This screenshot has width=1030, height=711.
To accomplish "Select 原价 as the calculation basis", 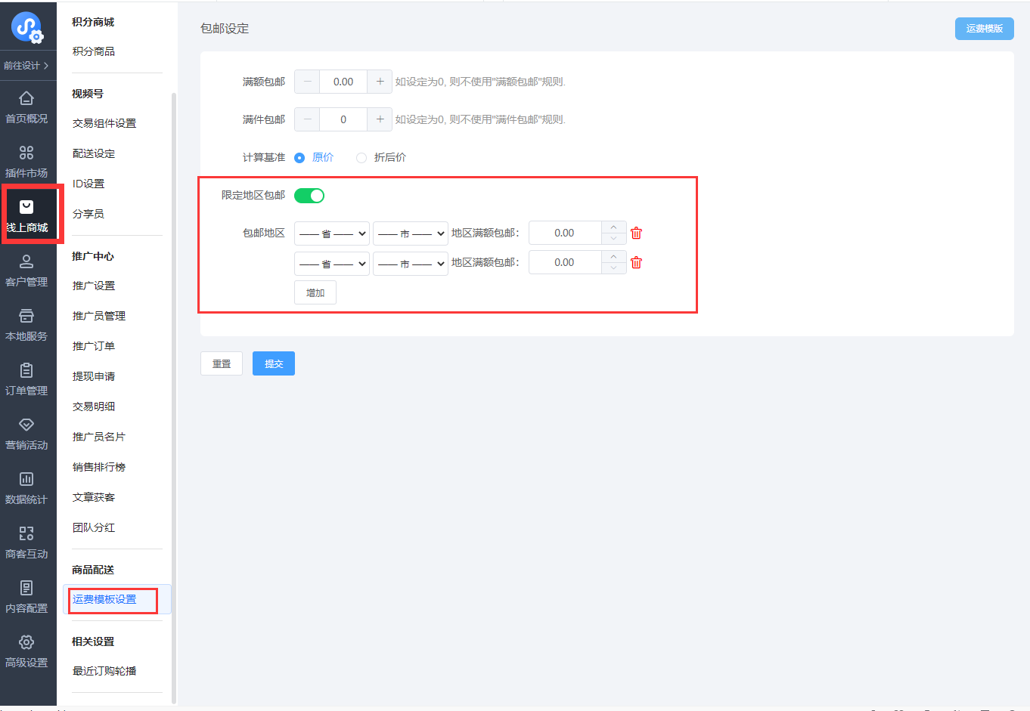I will pos(299,157).
